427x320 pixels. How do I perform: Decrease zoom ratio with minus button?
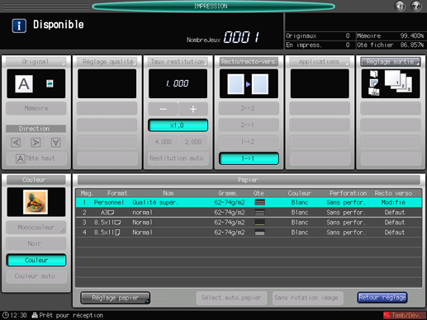[x=163, y=109]
